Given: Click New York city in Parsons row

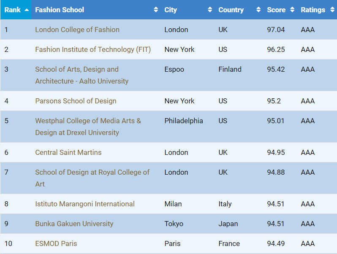Looking at the screenshot, I should 179,101.
